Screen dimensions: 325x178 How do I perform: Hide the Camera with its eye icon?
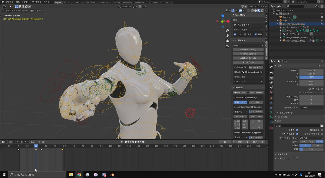point(322,17)
